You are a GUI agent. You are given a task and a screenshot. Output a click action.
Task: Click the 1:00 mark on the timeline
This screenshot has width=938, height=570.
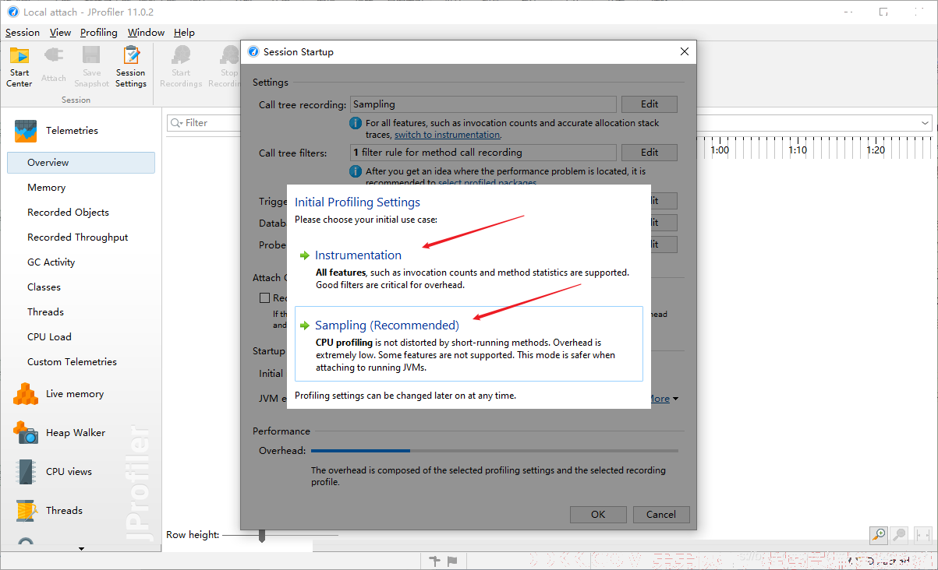(x=720, y=150)
